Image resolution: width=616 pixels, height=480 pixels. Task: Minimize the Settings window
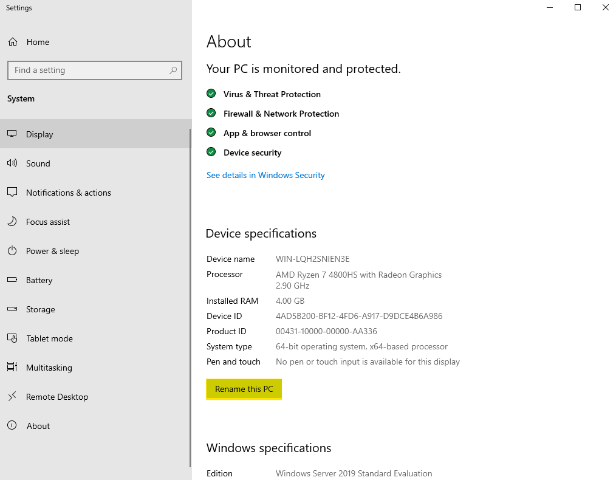pos(550,7)
